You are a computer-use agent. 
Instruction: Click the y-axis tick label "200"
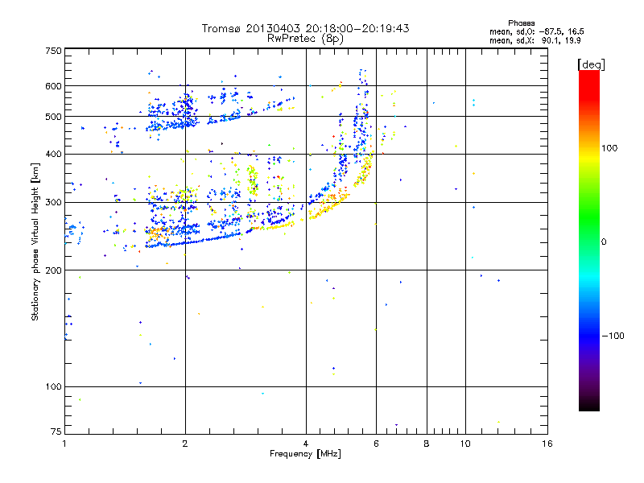pyautogui.click(x=53, y=270)
